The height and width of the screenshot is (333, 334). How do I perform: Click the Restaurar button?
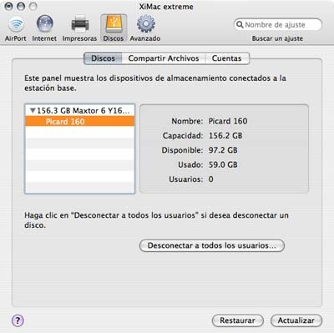point(237,320)
